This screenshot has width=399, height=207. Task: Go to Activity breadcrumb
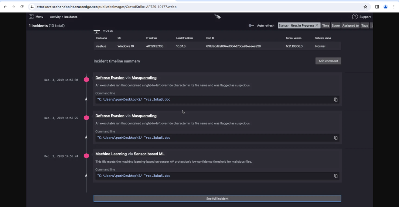(55, 17)
